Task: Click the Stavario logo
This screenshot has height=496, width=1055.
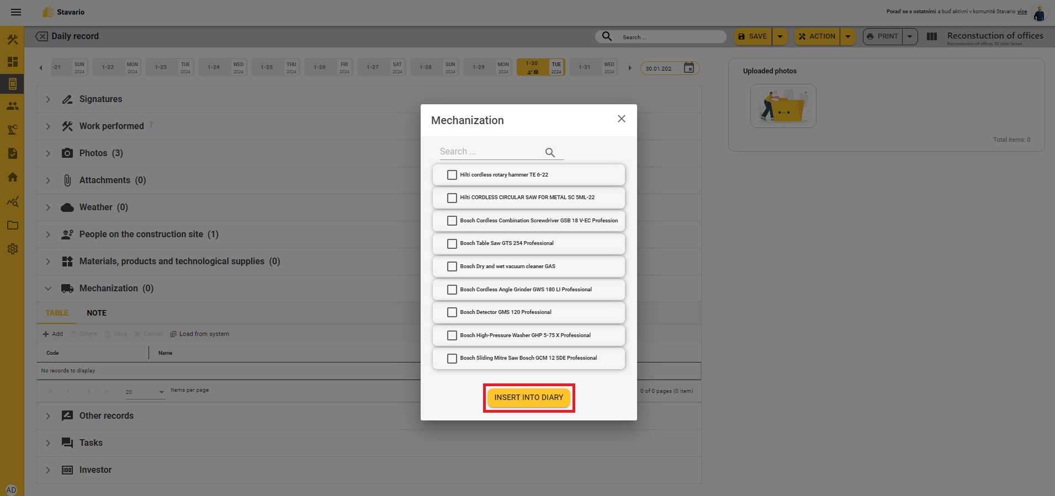Action: [63, 12]
